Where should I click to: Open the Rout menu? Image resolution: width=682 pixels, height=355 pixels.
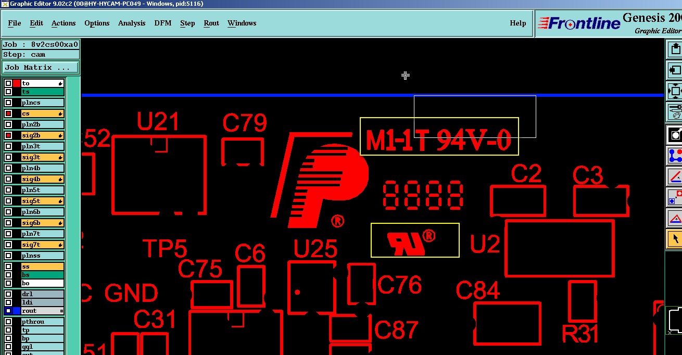click(x=211, y=23)
